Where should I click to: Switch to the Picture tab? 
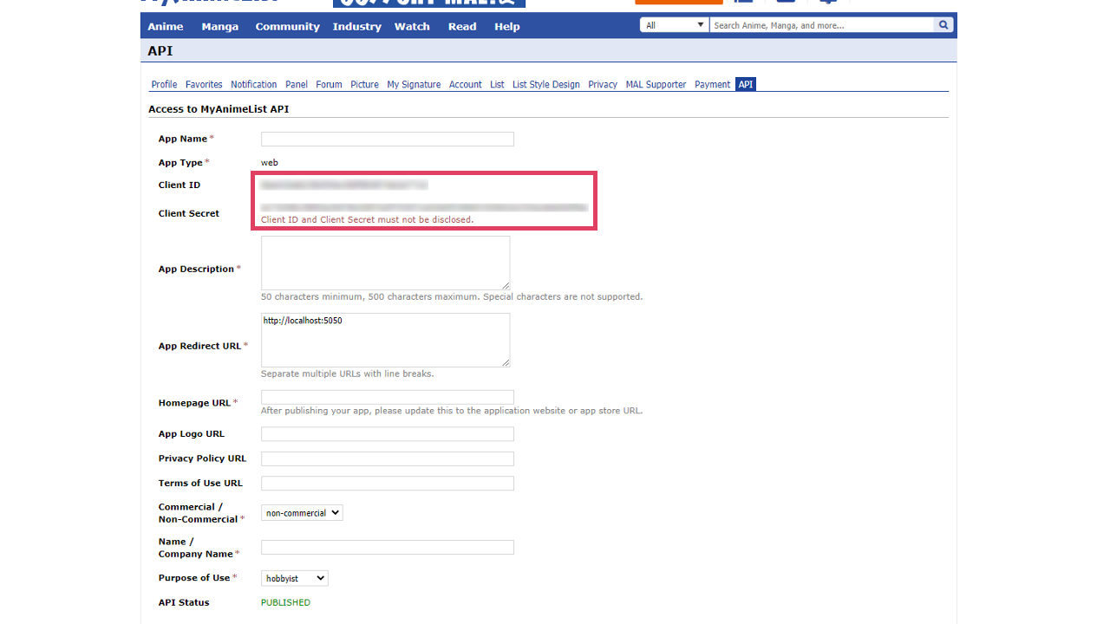click(364, 84)
